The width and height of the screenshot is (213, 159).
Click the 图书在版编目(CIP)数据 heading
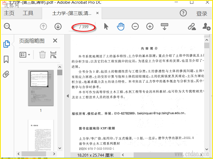coord(97,128)
